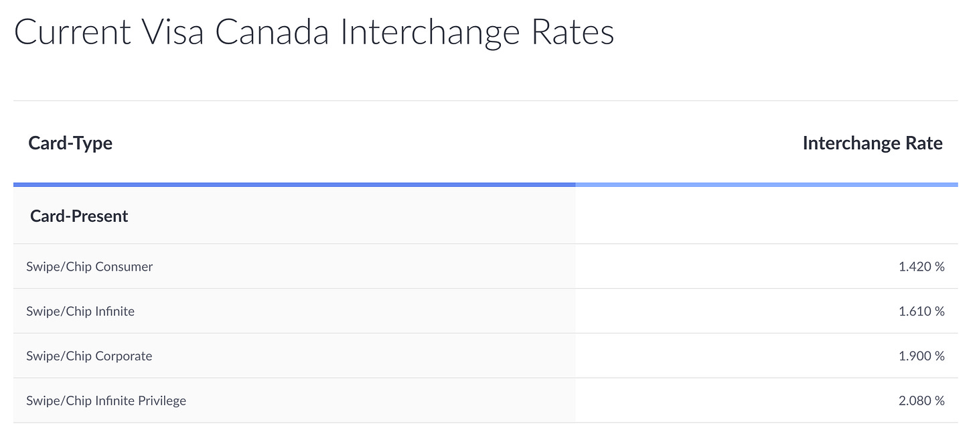The width and height of the screenshot is (975, 424).
Task: Click the empty cell beside Card-Present
Action: (767, 216)
